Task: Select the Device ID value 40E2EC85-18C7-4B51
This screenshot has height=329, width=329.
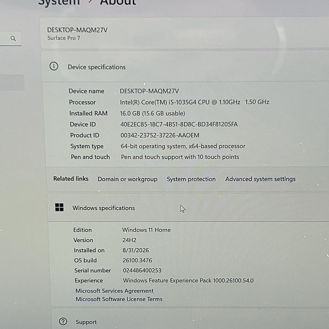Action: pos(179,124)
